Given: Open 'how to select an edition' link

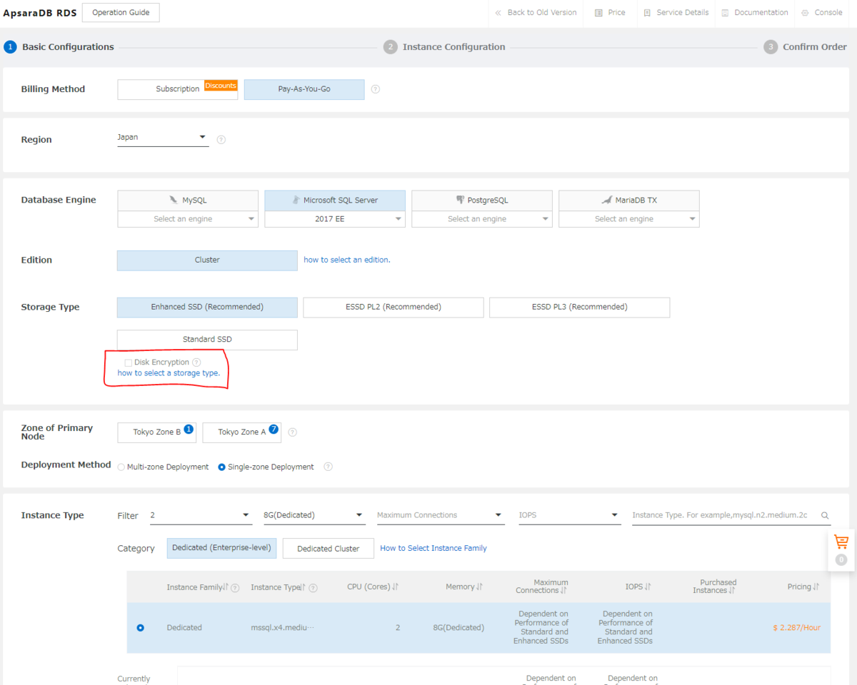Looking at the screenshot, I should pos(347,260).
